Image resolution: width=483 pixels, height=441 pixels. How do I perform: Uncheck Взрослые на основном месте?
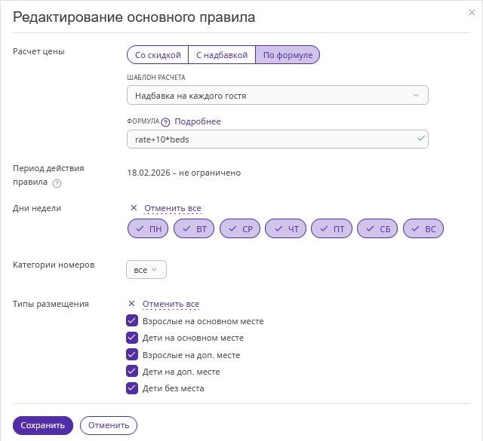[x=132, y=321]
